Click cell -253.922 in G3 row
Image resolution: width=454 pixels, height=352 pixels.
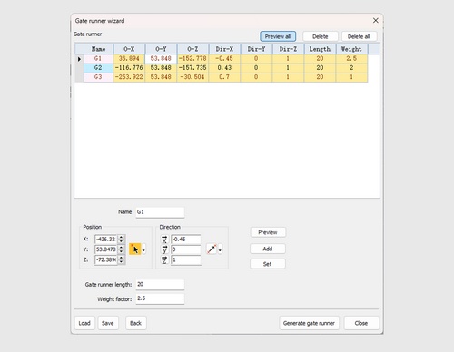click(x=129, y=77)
